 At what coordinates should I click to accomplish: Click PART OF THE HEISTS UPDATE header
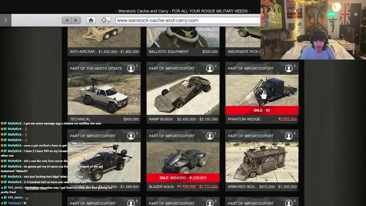tap(96, 68)
